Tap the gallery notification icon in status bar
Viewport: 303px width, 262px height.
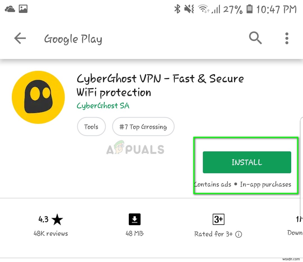click(x=23, y=9)
